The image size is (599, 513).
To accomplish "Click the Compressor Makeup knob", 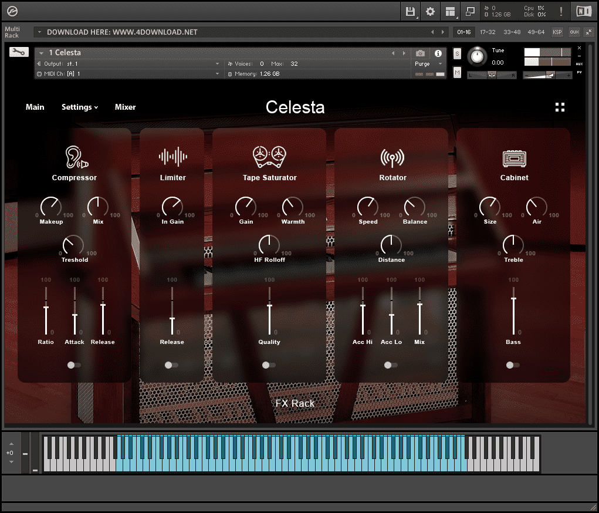I will point(51,207).
